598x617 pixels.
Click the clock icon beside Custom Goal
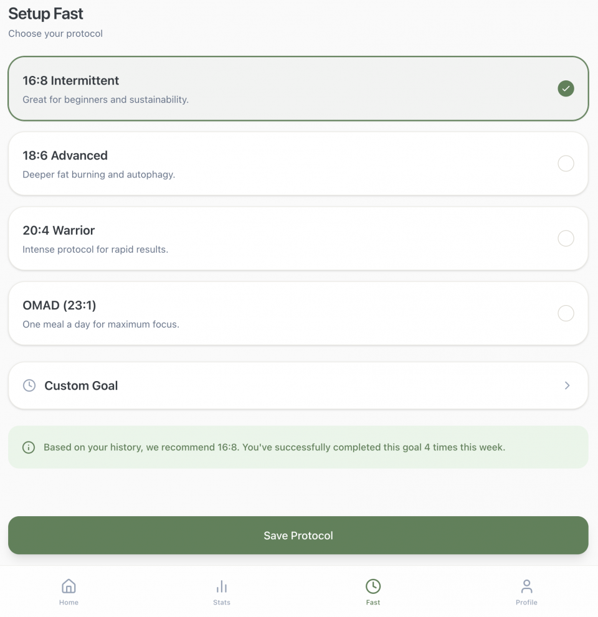tap(29, 385)
